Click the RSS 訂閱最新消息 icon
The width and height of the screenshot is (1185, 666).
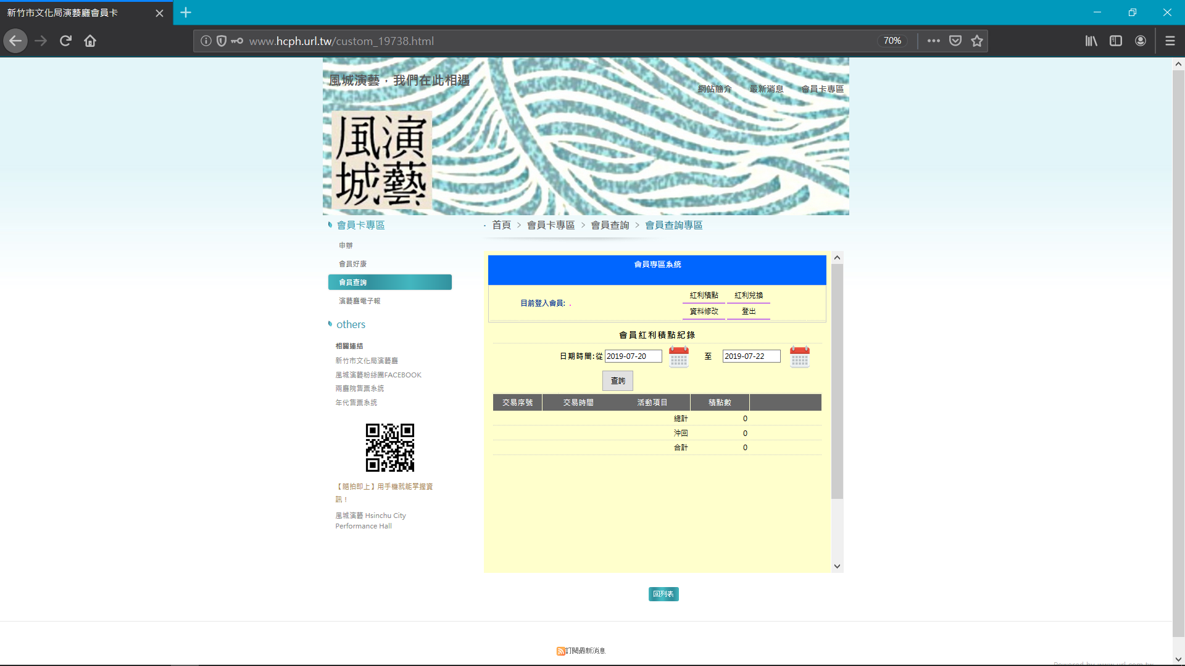point(560,651)
